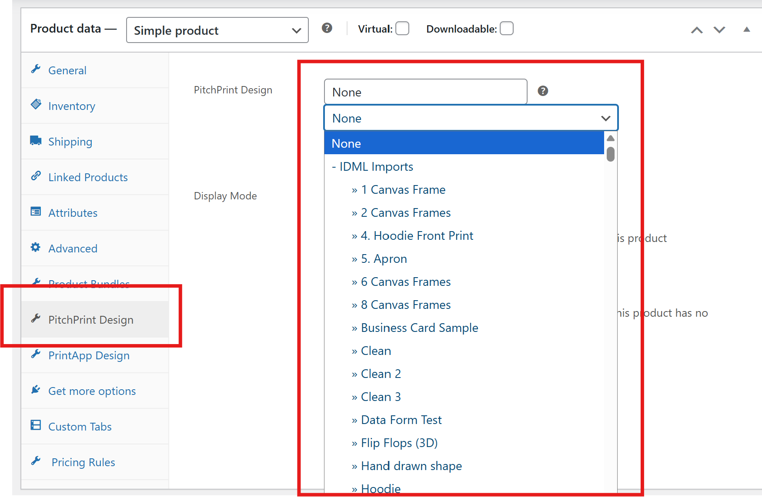This screenshot has height=497, width=762.
Task: Click the product type help icon
Action: (327, 28)
